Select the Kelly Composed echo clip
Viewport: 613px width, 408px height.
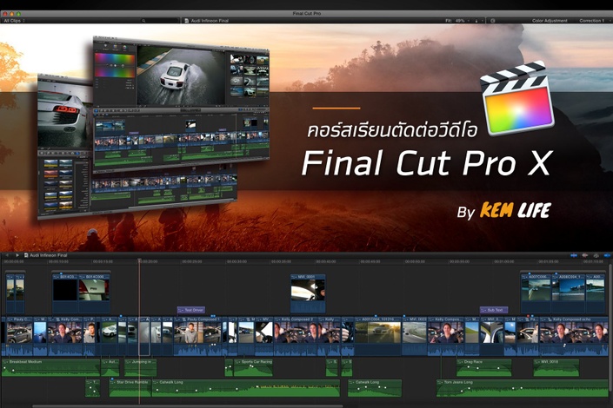[x=574, y=336]
